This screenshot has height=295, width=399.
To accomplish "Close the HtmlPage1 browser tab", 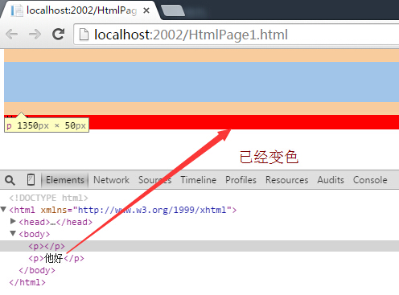I will 146,10.
